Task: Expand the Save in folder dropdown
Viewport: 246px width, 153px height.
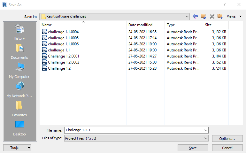Action: (x=187, y=17)
